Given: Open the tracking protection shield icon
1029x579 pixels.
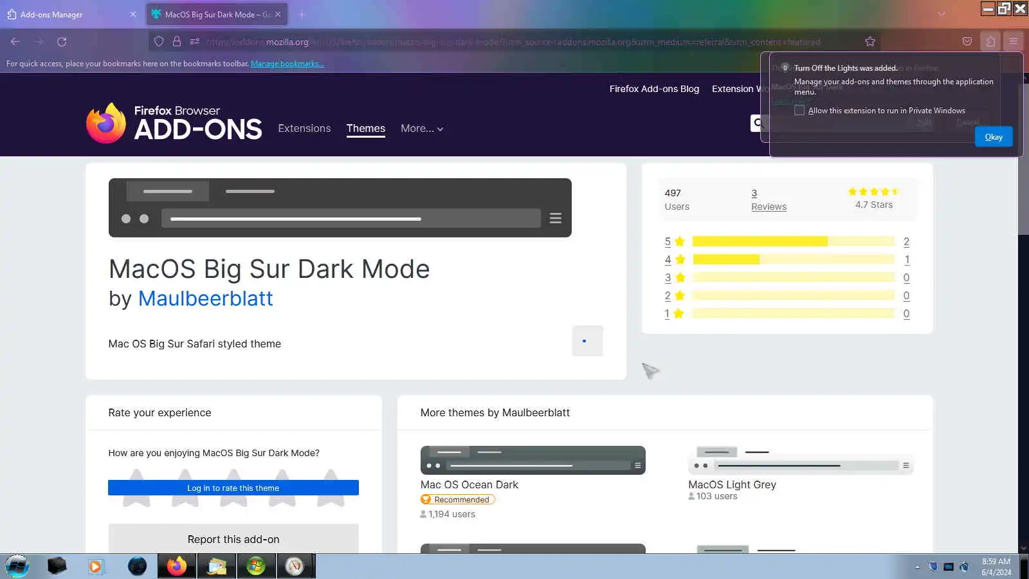Looking at the screenshot, I should [x=159, y=41].
